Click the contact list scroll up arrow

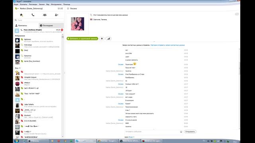pos(63,35)
